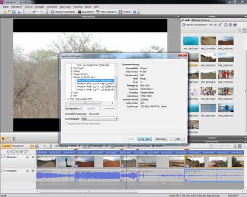247x197 pixels.
Task: Toggle the export selected range checkbox
Action: (x=66, y=124)
